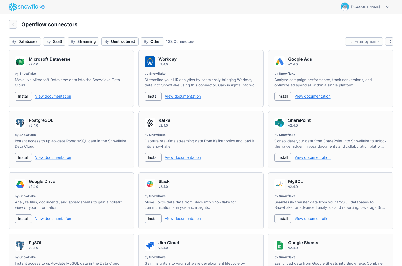Filter connectors By Unstructured
This screenshot has height=266, width=402.
coord(120,41)
